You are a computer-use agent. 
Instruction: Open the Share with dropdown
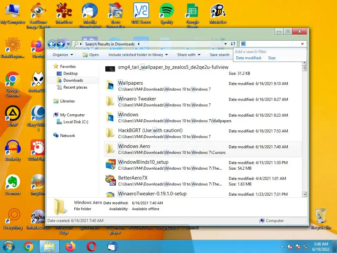(189, 55)
